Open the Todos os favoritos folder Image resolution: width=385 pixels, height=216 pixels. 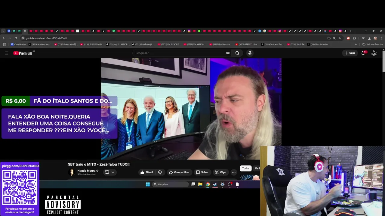373,44
